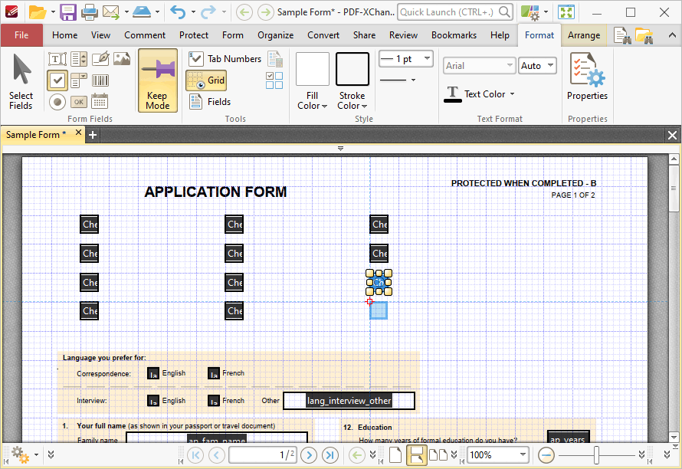Click the full screen mode icon
This screenshot has width=682, height=469.
[x=566, y=12]
